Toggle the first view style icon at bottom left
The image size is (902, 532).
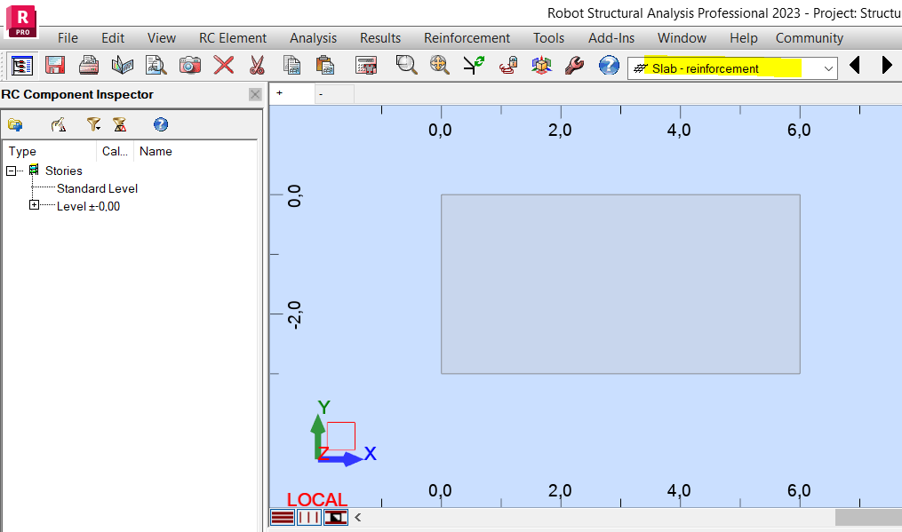click(x=282, y=517)
